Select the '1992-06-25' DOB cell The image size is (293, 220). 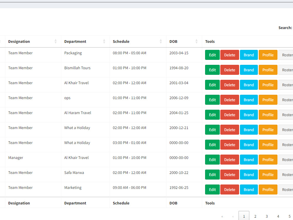click(x=184, y=189)
